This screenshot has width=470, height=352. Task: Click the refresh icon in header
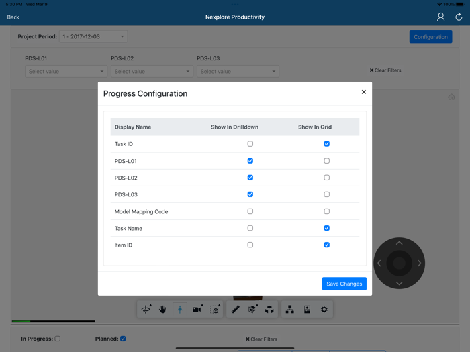[x=459, y=17]
